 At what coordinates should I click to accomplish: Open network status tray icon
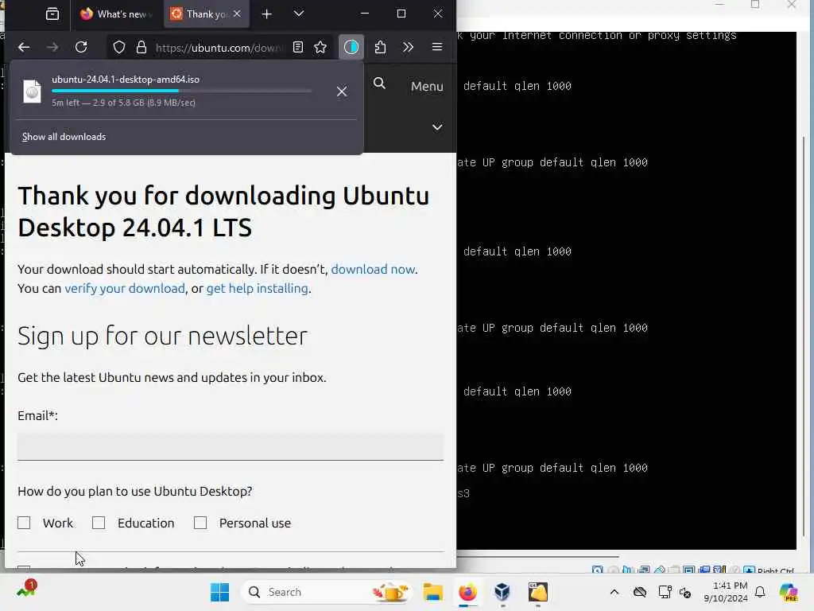(x=665, y=592)
